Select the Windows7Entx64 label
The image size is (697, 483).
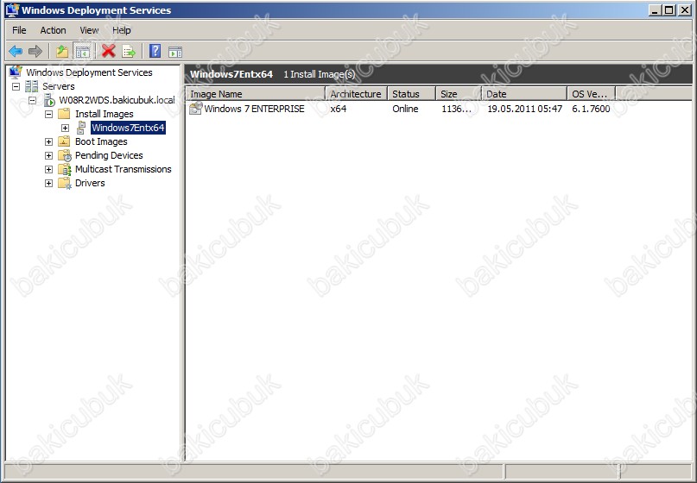pos(128,128)
